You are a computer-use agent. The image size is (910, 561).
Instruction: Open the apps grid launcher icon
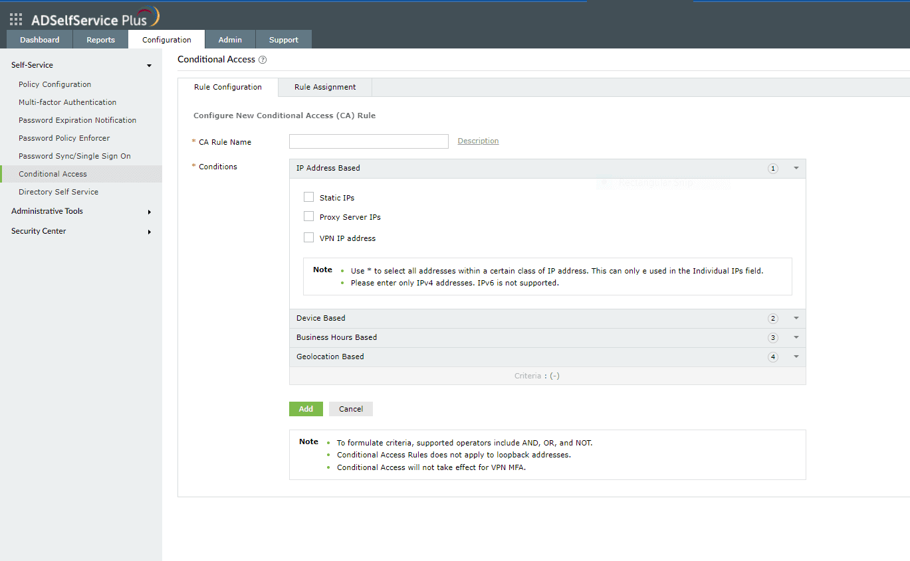[16, 19]
